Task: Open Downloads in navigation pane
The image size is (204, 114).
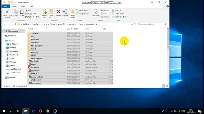Action: [x=14, y=55]
